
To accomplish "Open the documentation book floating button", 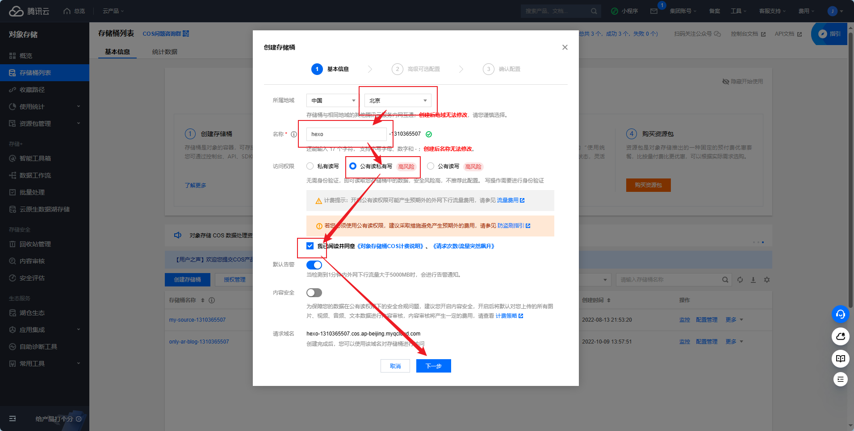I will pyautogui.click(x=840, y=358).
